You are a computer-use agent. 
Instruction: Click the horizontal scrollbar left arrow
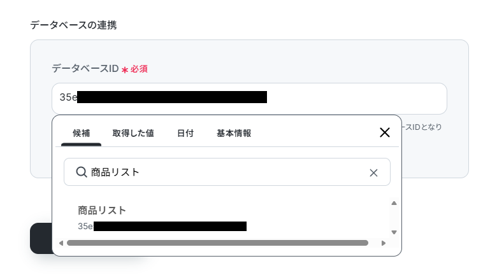coord(61,243)
